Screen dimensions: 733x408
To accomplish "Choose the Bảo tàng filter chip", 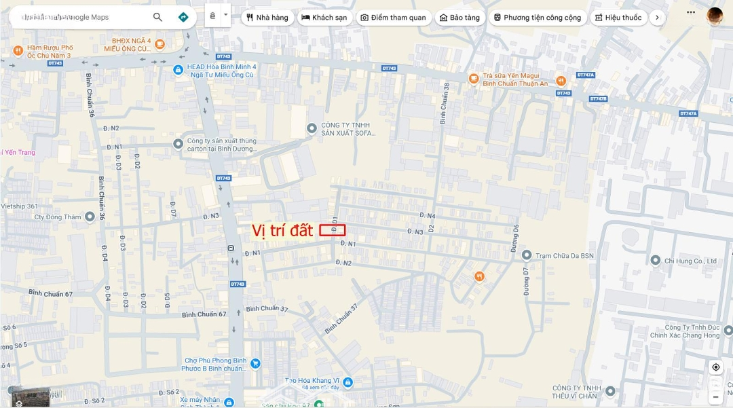I will pos(460,18).
